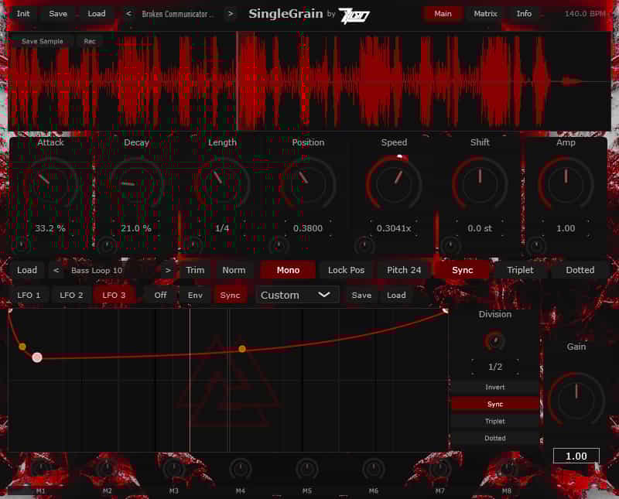The image size is (619, 499).
Task: Switch to the Matrix tab
Action: tap(484, 13)
